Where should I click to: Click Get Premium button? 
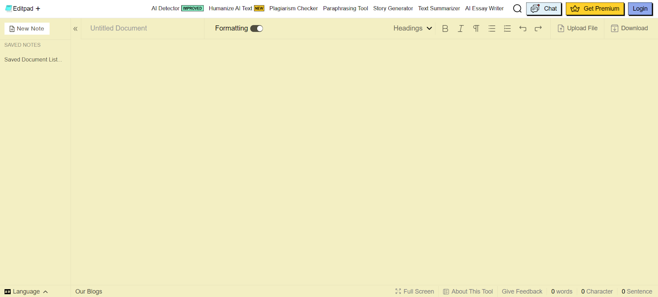tap(595, 9)
